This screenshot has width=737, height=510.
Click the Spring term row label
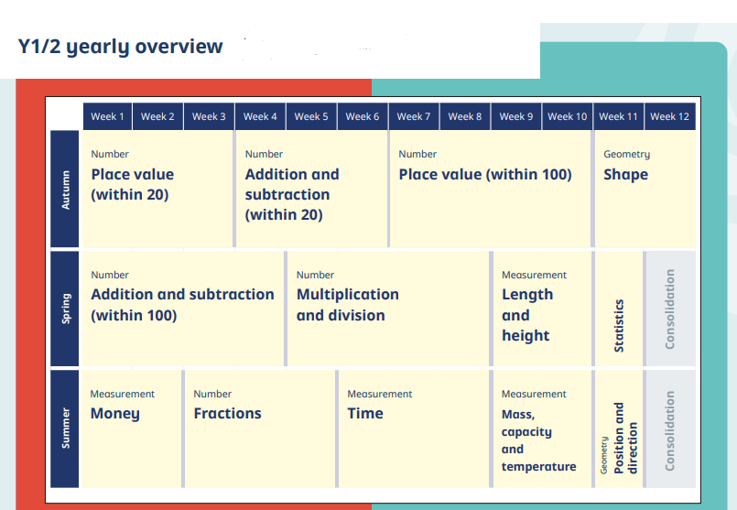(65, 309)
